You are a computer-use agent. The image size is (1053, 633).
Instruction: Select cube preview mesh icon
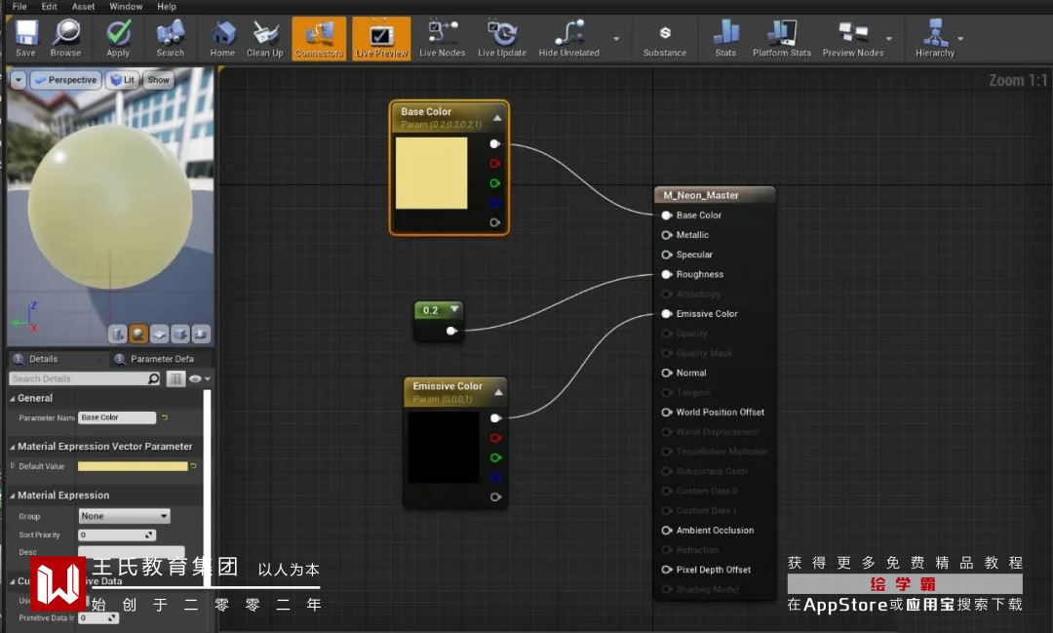180,334
